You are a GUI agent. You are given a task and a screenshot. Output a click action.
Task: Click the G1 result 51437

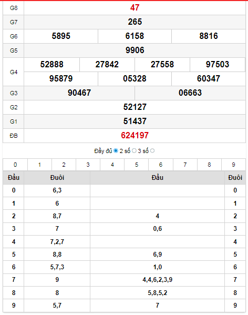(x=135, y=121)
